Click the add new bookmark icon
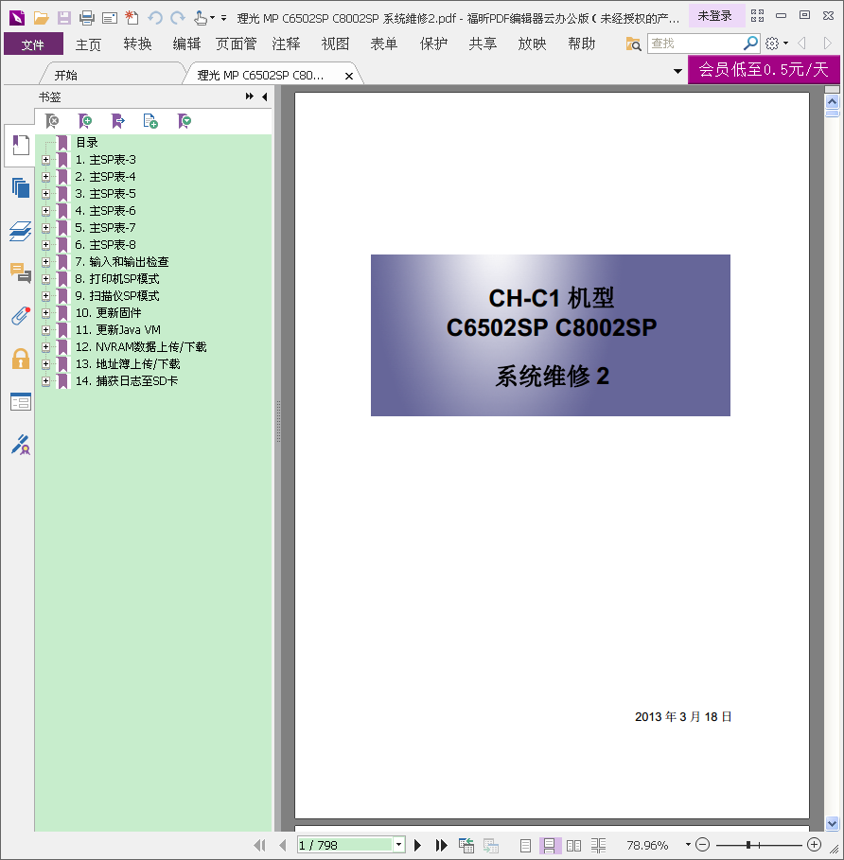 85,121
